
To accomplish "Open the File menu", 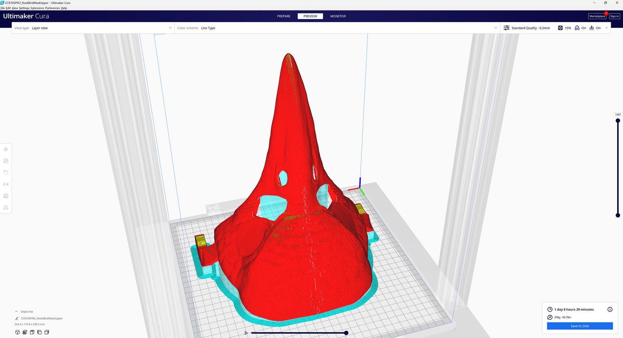I will tap(3, 8).
